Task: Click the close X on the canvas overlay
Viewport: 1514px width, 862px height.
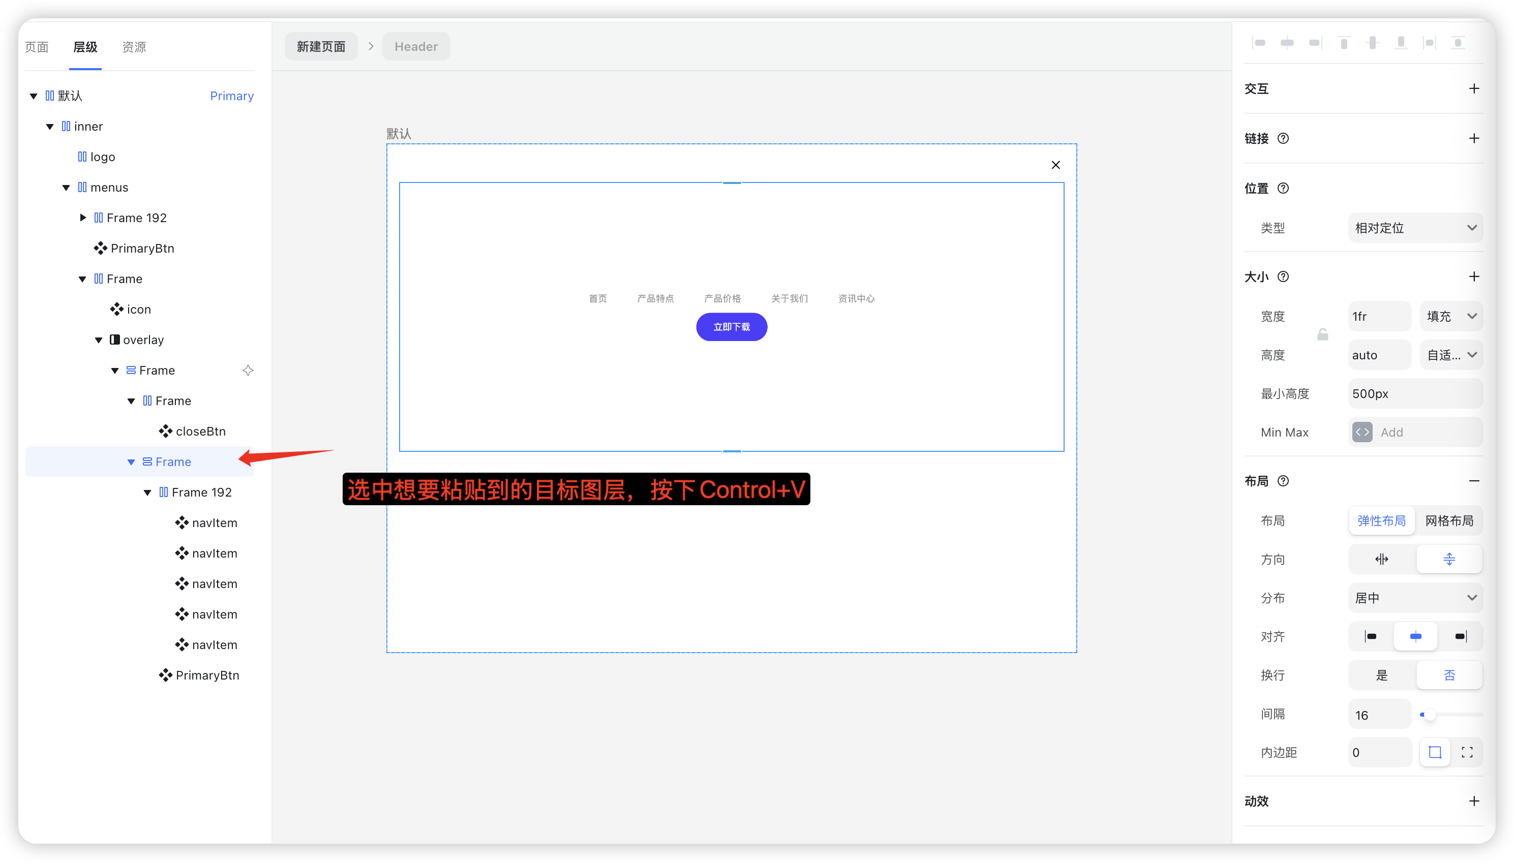Action: pyautogui.click(x=1055, y=165)
